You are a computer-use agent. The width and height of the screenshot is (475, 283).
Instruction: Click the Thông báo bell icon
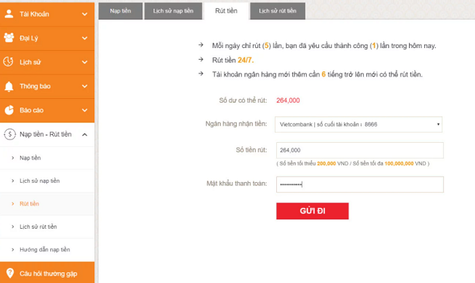[9, 86]
